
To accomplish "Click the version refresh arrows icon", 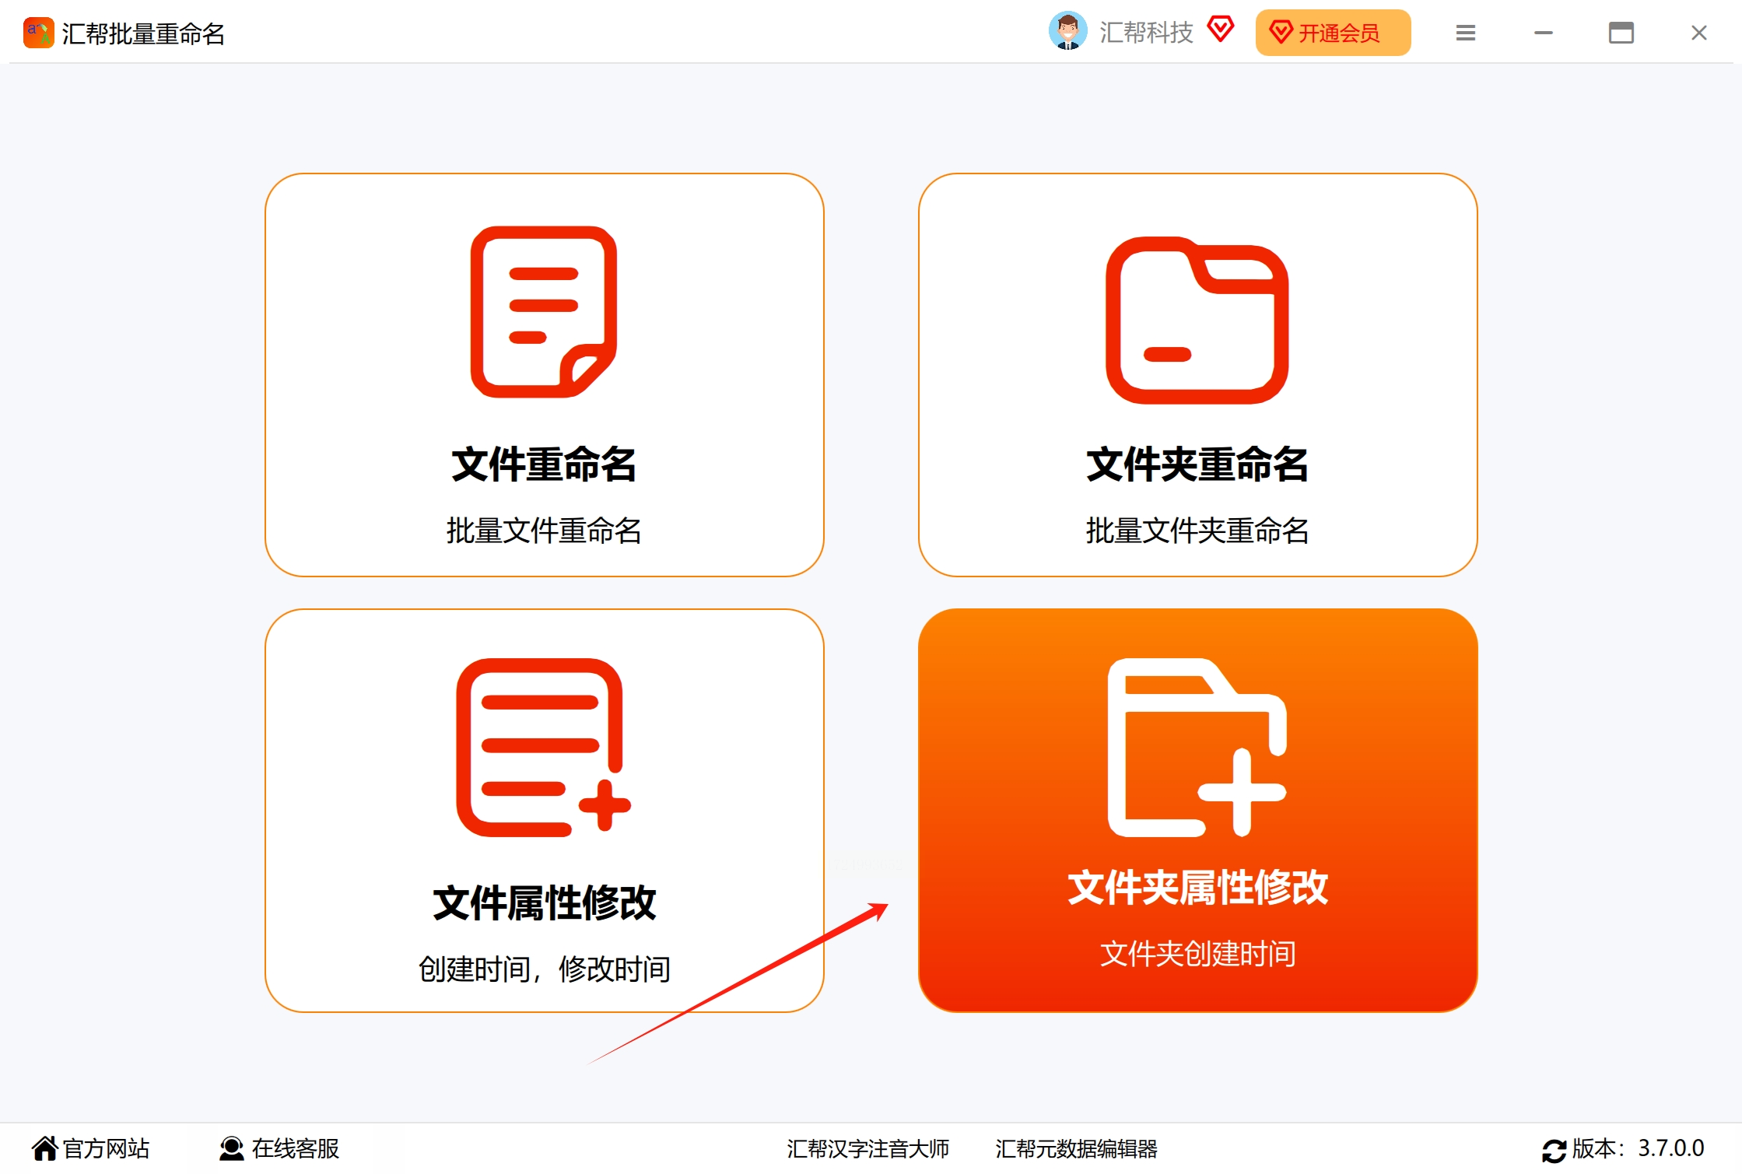I will point(1554,1151).
